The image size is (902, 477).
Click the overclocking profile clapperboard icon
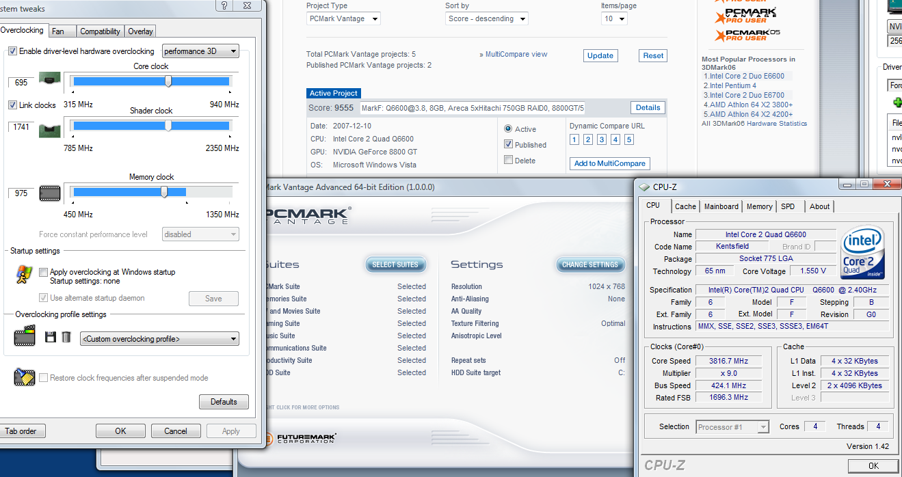click(x=25, y=336)
